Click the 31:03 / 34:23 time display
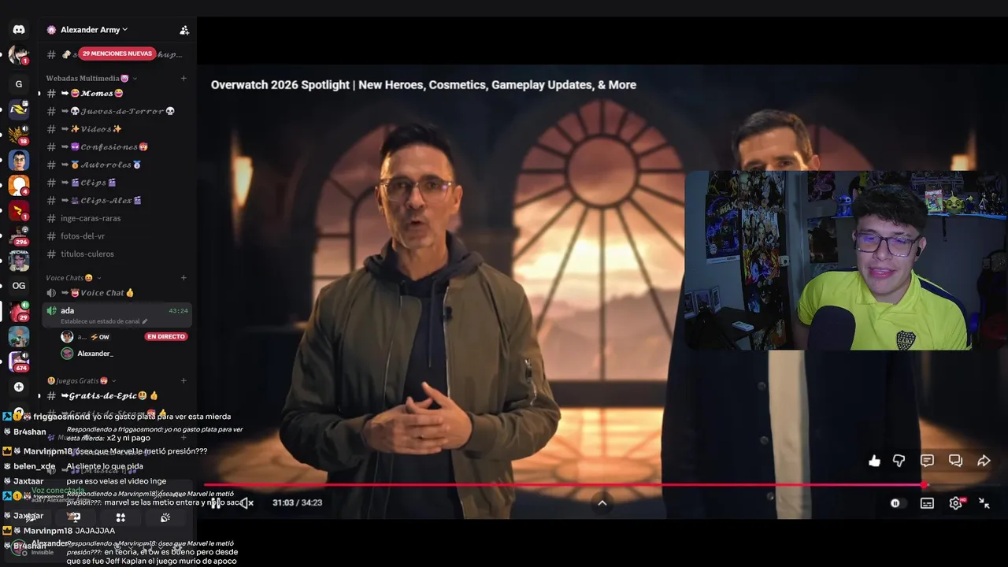Screen dimensions: 1008x567 pos(297,502)
